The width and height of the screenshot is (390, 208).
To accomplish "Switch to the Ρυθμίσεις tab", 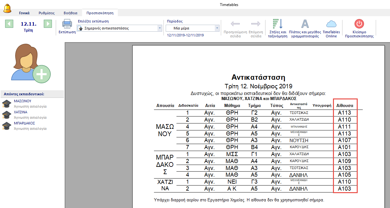I will click(x=47, y=13).
